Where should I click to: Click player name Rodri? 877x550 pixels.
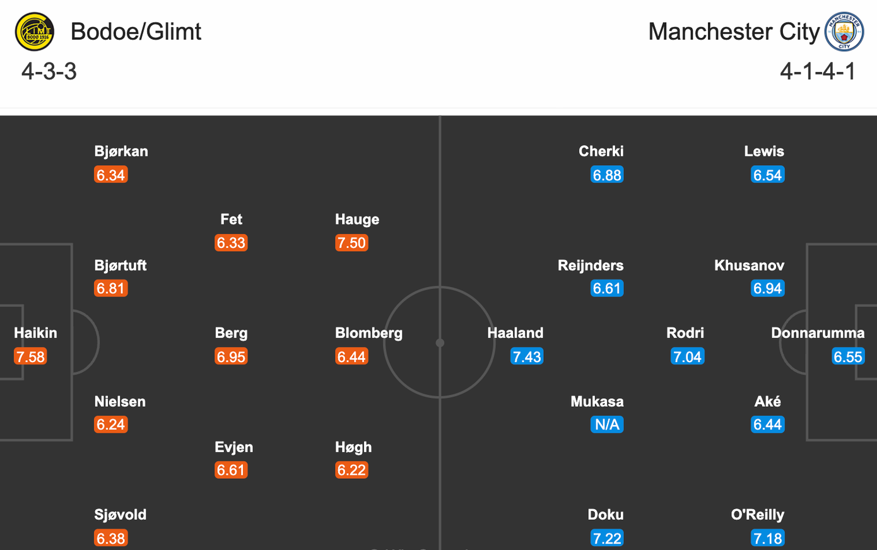685,333
